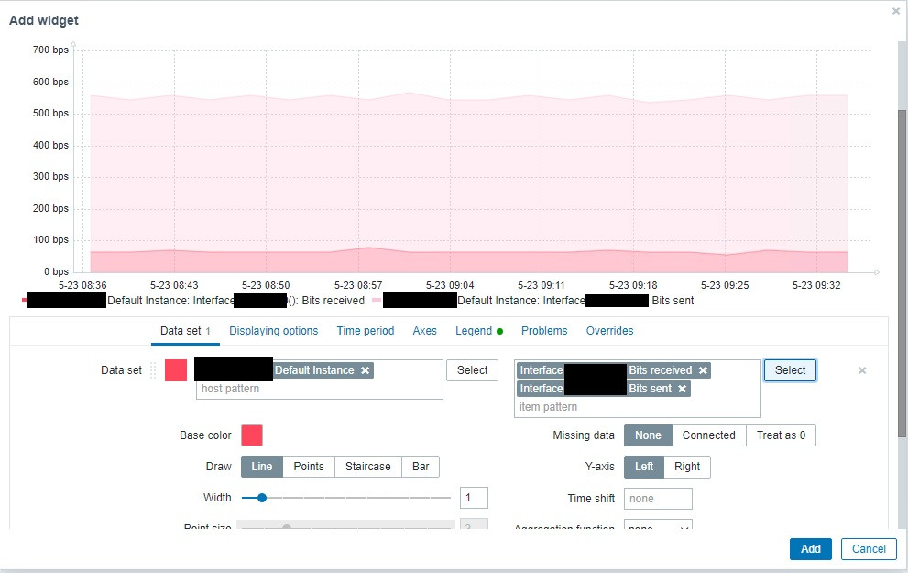Remove the Bits sent item tag

pos(683,389)
